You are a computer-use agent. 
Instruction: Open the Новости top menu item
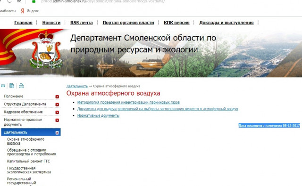pos(51,23)
